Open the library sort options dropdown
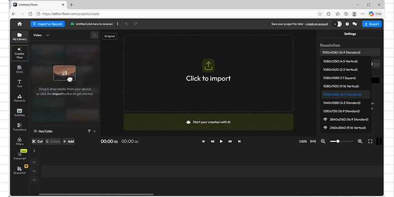 (92, 131)
